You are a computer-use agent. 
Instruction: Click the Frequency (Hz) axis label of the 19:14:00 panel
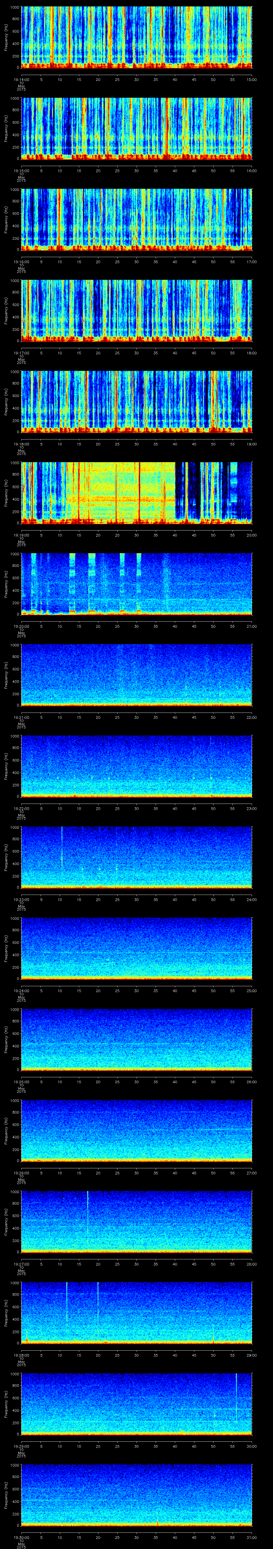pos(6,37)
